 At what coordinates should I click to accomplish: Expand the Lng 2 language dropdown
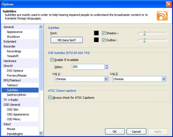tap(164, 79)
